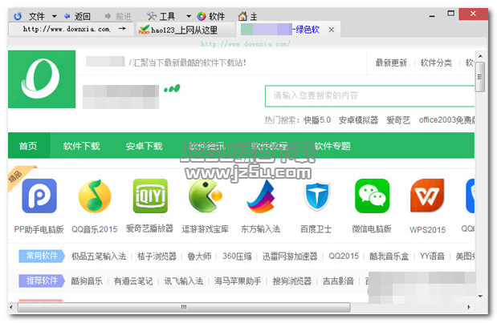
Task: Open the 酷狗音乐 link
Action: 87,281
